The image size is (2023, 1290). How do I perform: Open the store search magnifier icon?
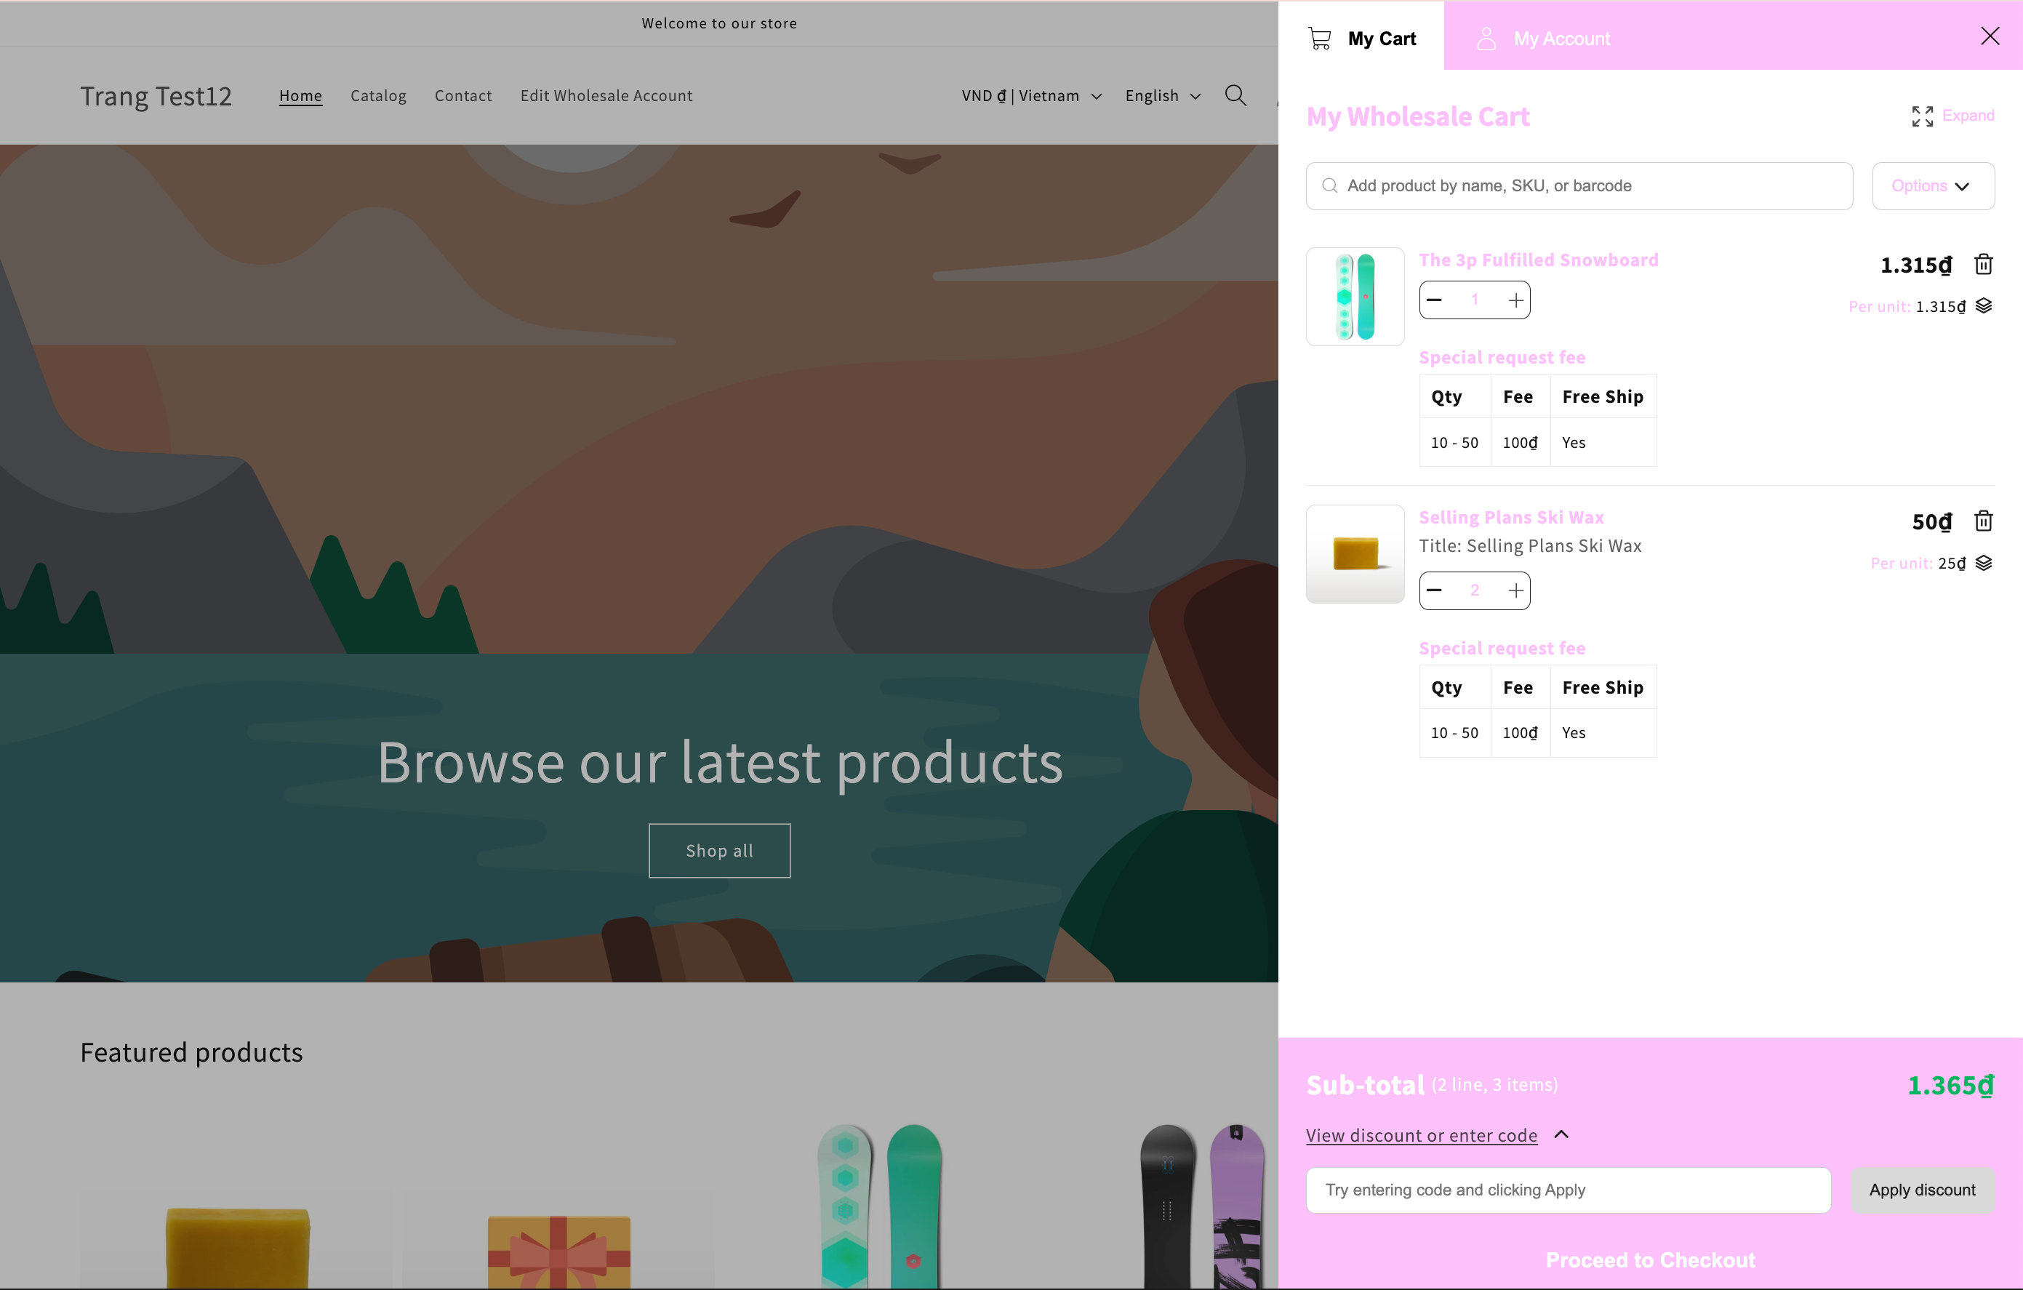[1235, 95]
